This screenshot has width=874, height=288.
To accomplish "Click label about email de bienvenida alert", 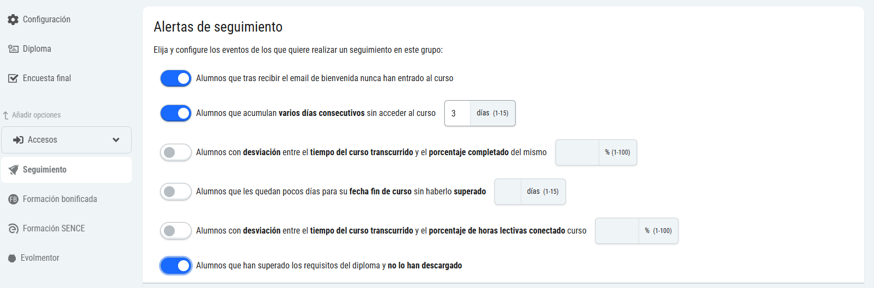I will (325, 78).
